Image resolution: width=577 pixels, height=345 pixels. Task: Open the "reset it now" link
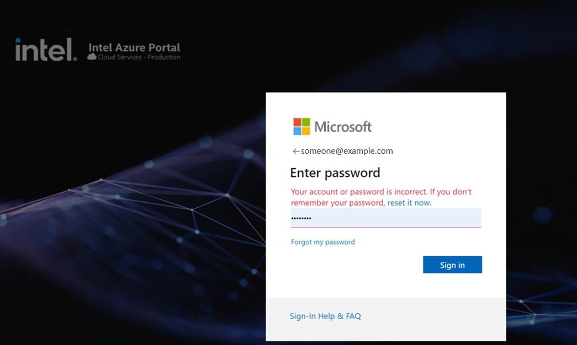(409, 203)
